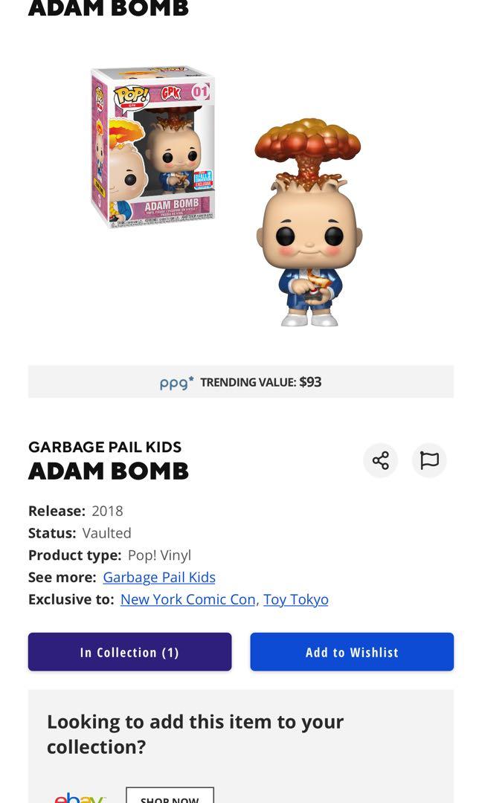
Task: Click the Adam Bomb title above Release
Action: tap(109, 471)
